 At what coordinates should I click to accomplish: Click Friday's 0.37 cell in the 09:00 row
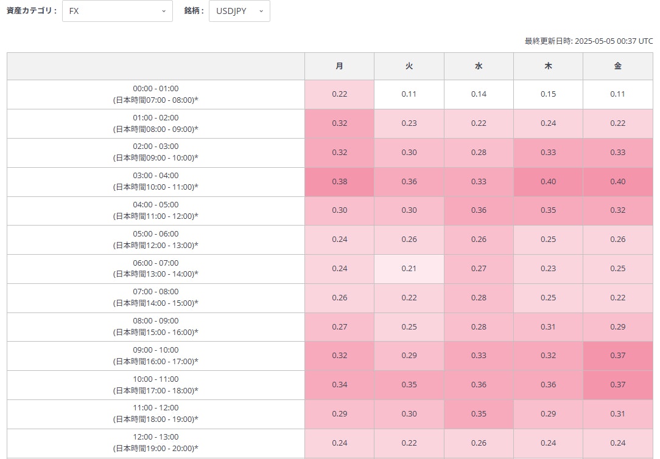[618, 356]
